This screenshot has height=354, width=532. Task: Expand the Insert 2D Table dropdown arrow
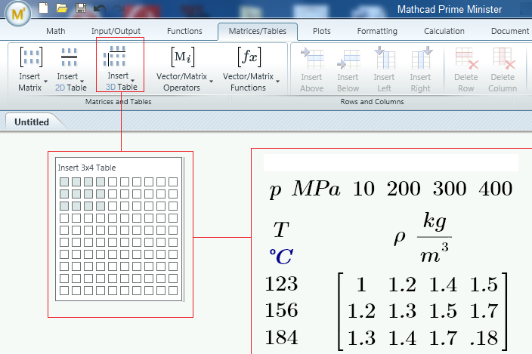(82, 82)
